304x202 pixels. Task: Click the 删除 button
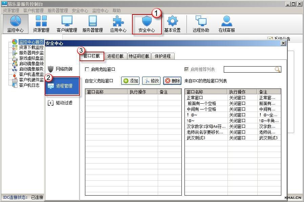coord(172,81)
